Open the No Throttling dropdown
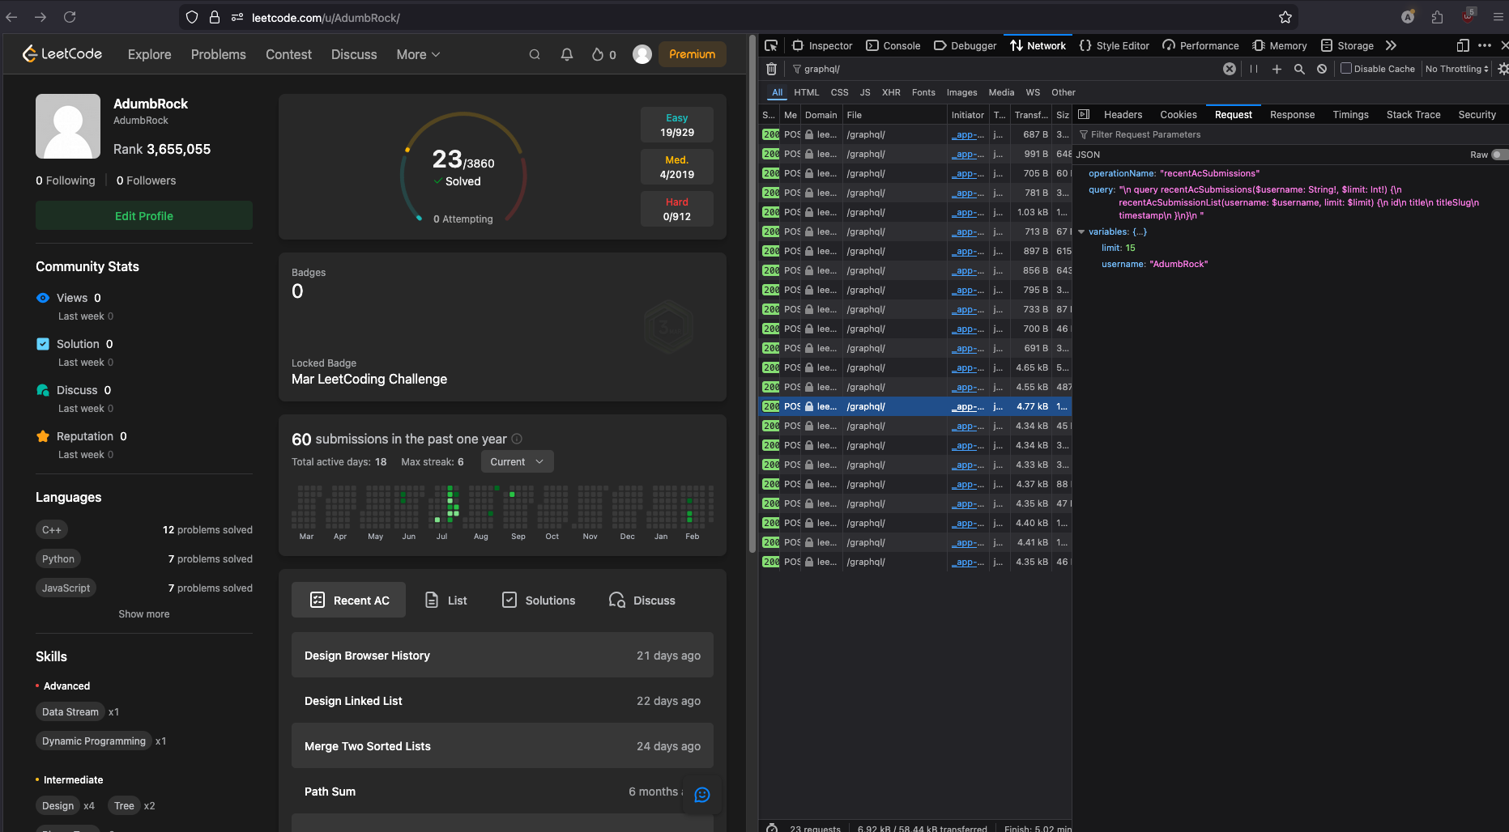1509x832 pixels. click(x=1457, y=69)
